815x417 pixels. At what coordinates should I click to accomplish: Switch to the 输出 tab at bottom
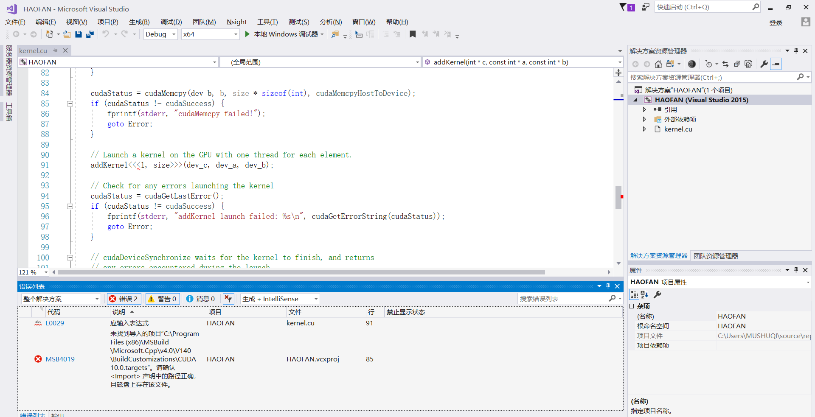pyautogui.click(x=57, y=415)
